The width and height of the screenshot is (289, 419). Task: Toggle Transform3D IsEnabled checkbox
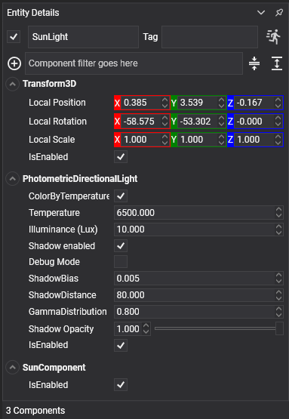pos(121,157)
